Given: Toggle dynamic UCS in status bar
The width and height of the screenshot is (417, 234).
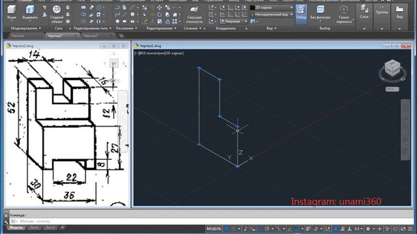Looking at the screenshot, I should pyautogui.click(x=328, y=228).
